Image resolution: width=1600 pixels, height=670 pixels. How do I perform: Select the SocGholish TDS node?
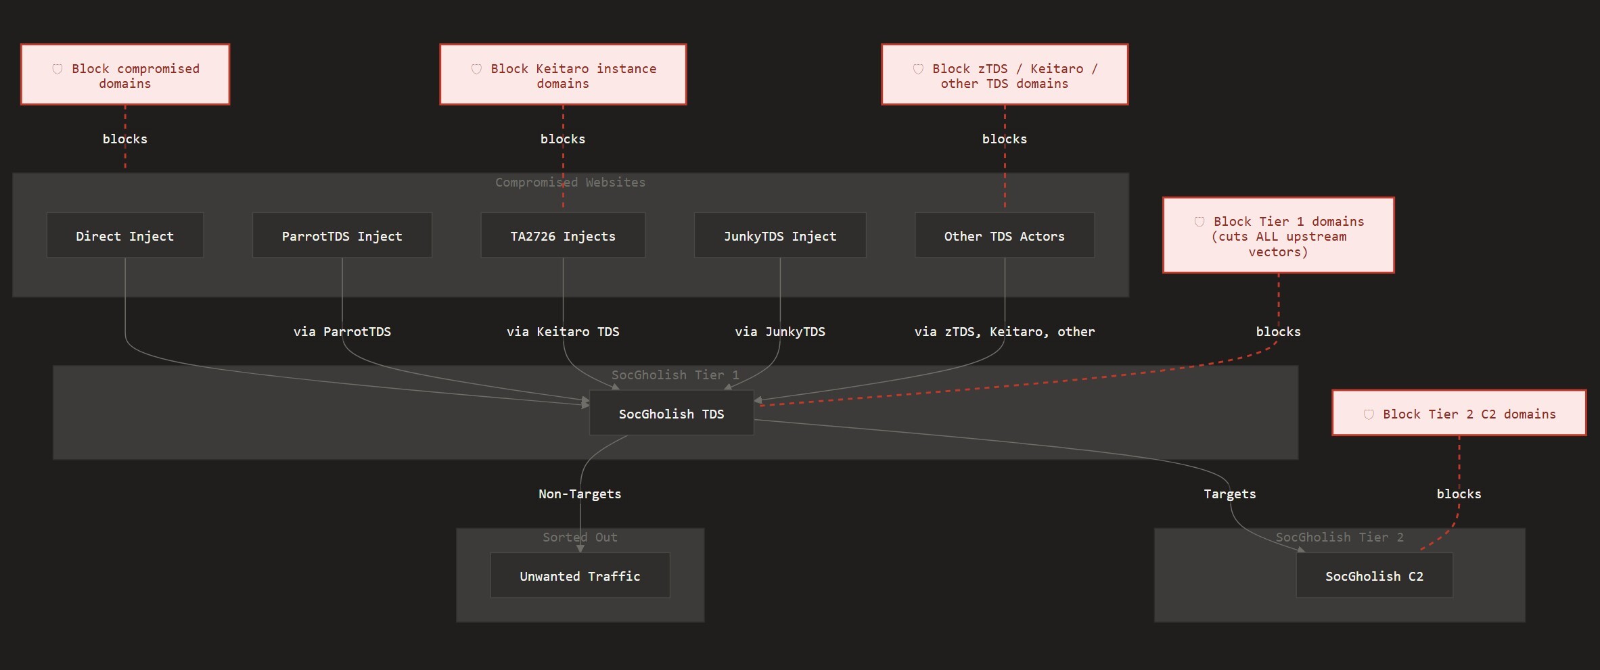pos(672,413)
